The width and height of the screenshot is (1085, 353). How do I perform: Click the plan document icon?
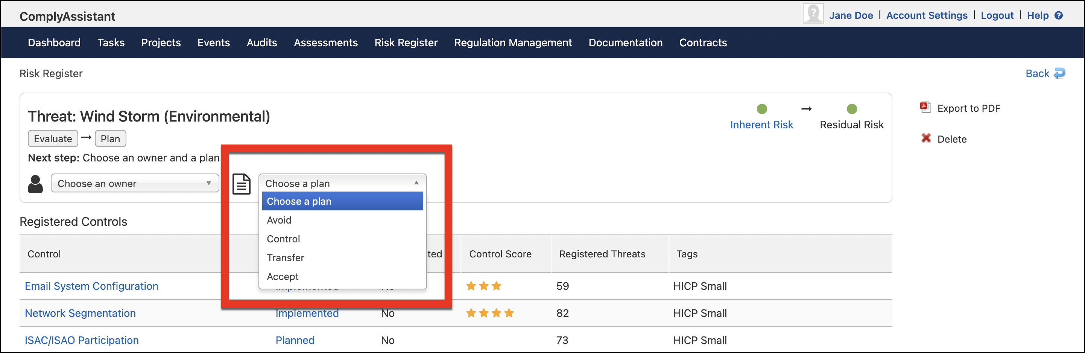(242, 184)
